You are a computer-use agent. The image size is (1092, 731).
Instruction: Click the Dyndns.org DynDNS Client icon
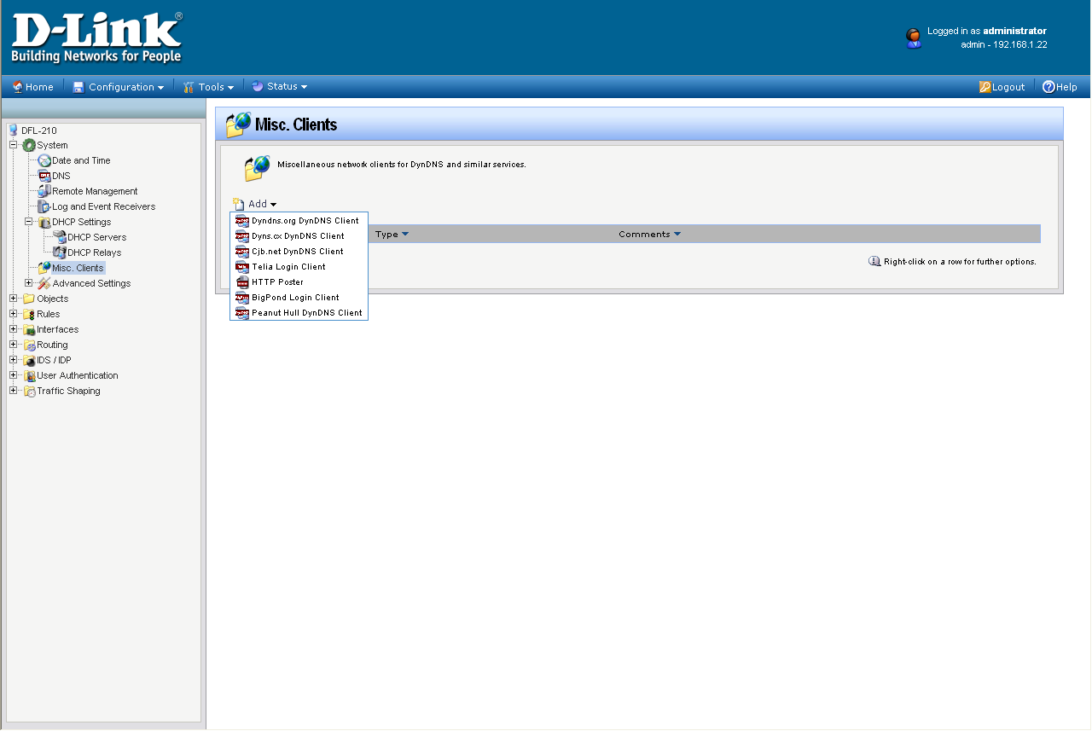(x=242, y=221)
